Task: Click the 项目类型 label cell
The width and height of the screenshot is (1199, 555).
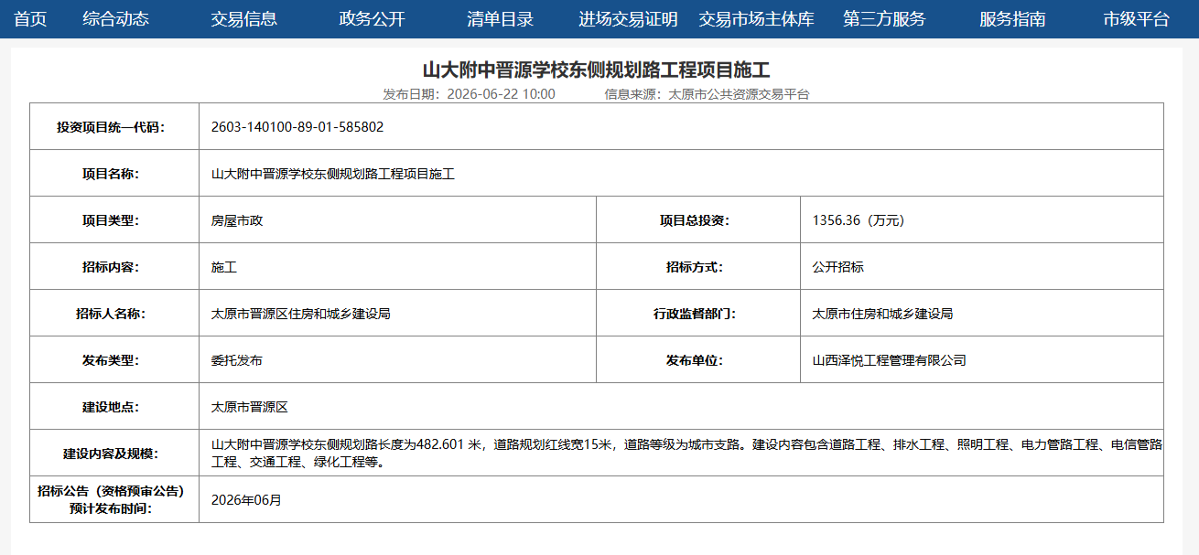Action: 114,220
